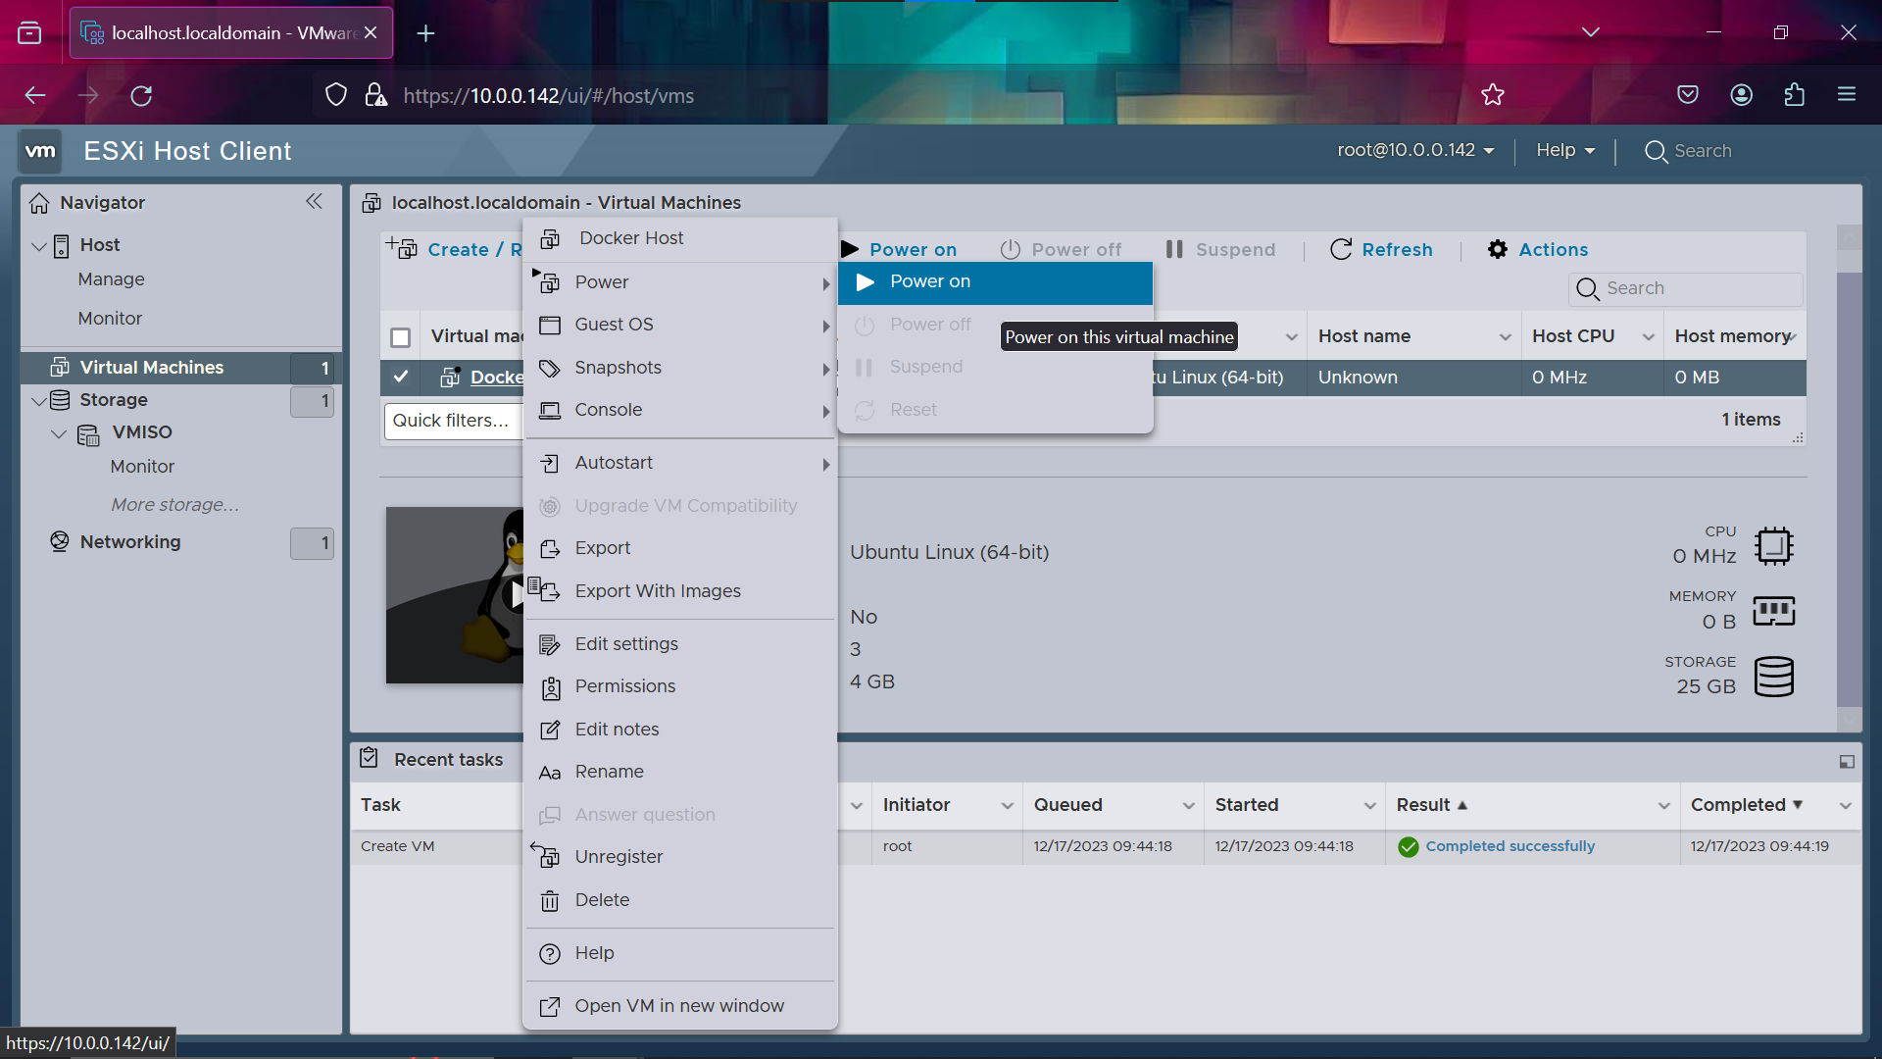Select Power on in the submenu
The height and width of the screenshot is (1059, 1882).
(x=995, y=282)
